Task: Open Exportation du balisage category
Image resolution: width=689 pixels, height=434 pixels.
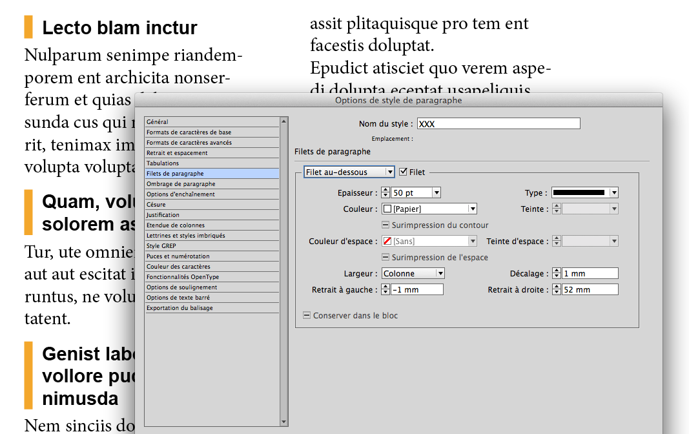Action: pyautogui.click(x=212, y=307)
